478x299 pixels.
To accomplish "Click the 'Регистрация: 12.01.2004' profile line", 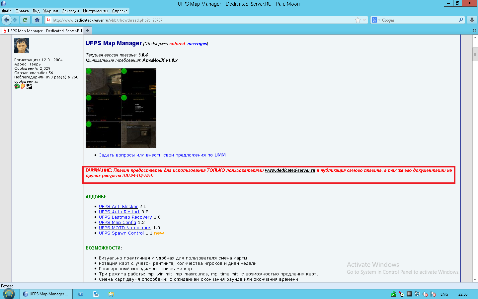I will click(x=39, y=60).
